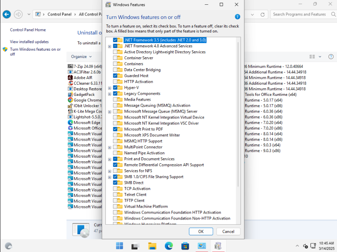The image size is (337, 252).
Task: Open View installed updates link
Action: [29, 42]
